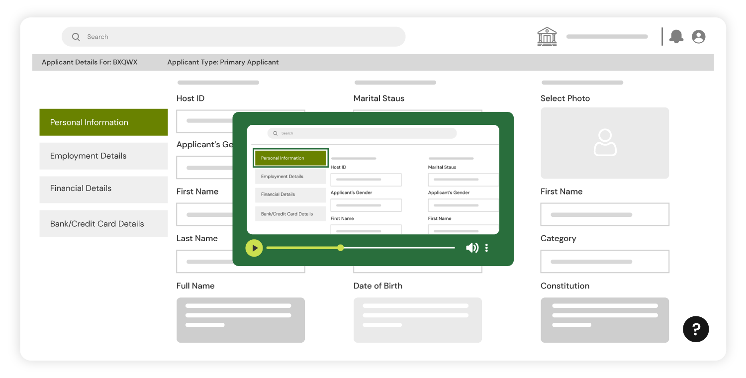Click the Constitution text area
Viewport: 746px width, 378px height.
[605, 320]
